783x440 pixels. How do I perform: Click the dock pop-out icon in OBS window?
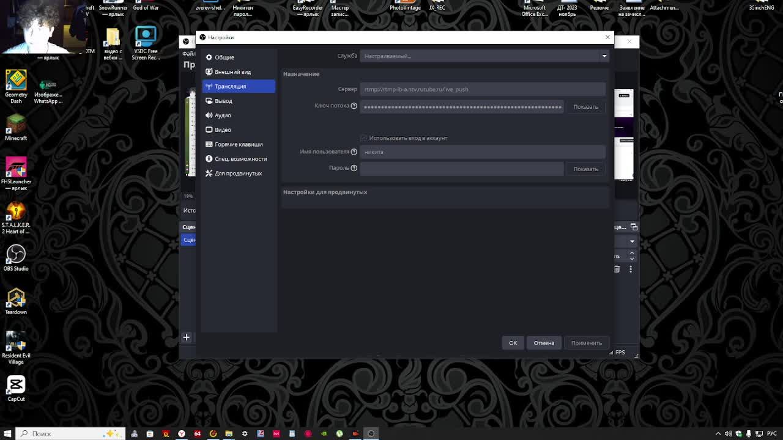click(x=634, y=227)
